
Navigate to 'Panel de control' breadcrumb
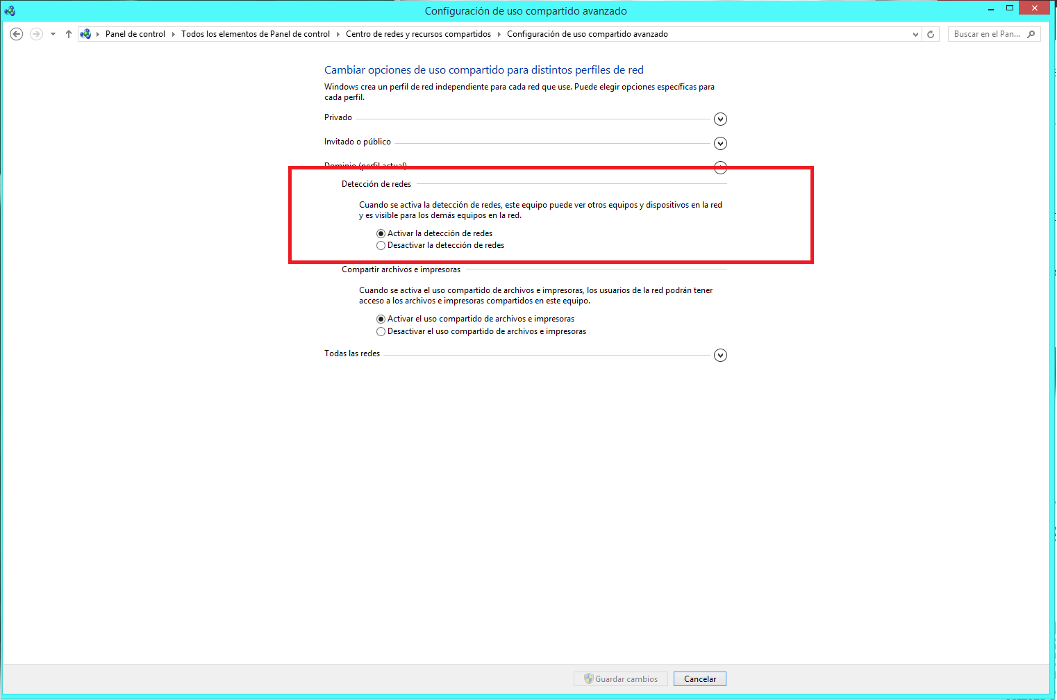point(135,34)
